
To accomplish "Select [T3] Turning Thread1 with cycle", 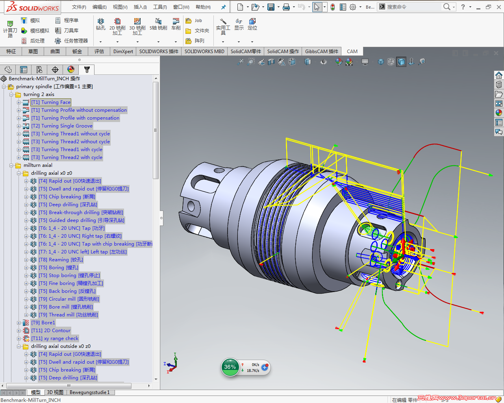I will (x=67, y=150).
